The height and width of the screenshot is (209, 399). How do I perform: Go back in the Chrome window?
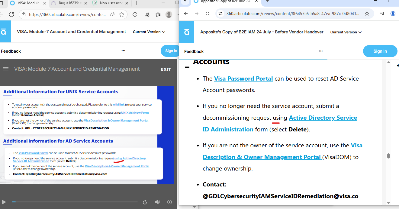tap(186, 14)
